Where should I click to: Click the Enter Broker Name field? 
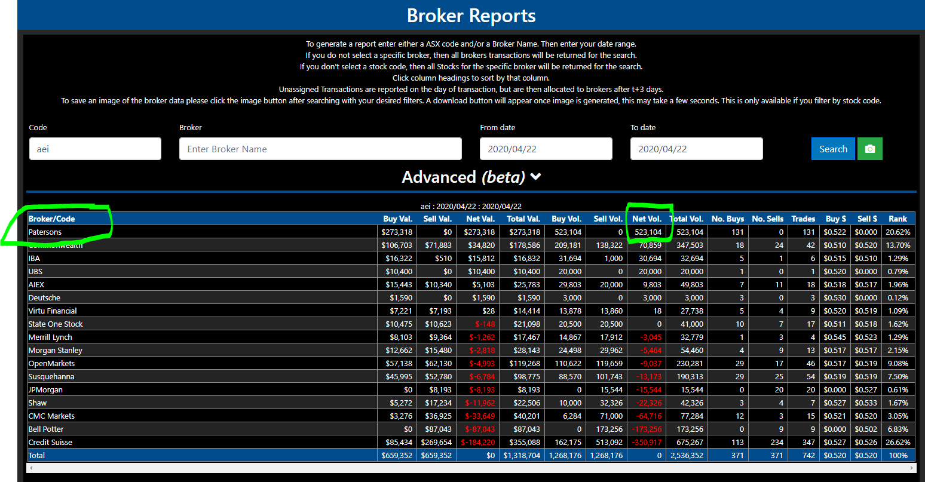(x=320, y=149)
